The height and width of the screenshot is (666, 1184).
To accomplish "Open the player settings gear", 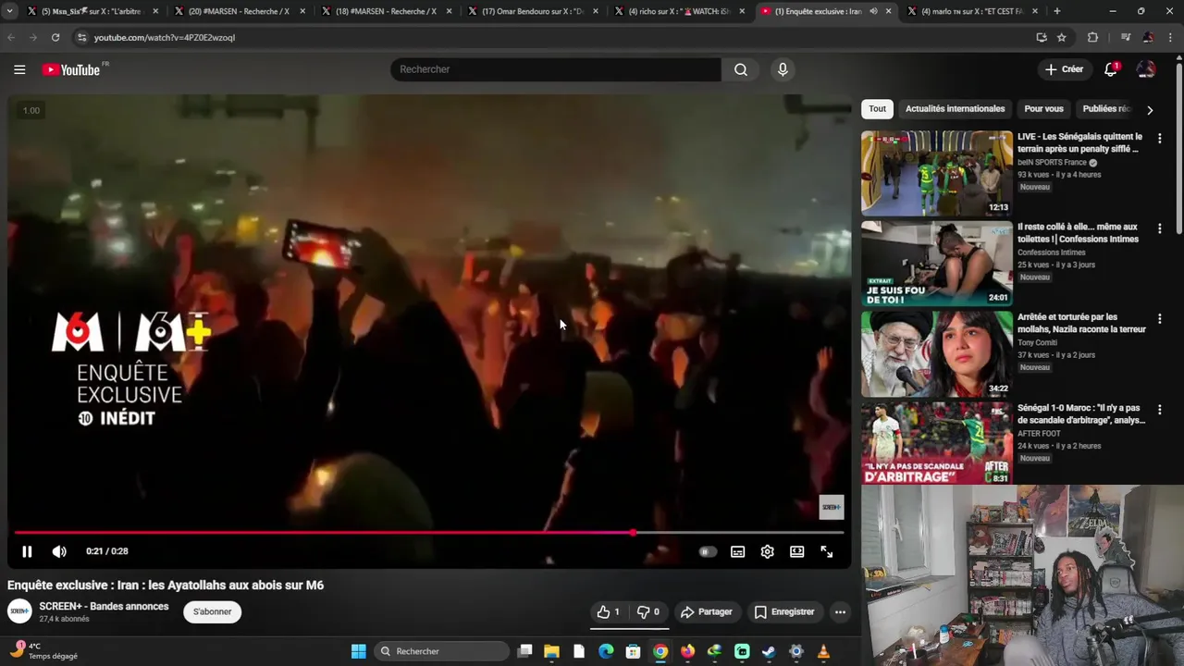I will point(767,551).
